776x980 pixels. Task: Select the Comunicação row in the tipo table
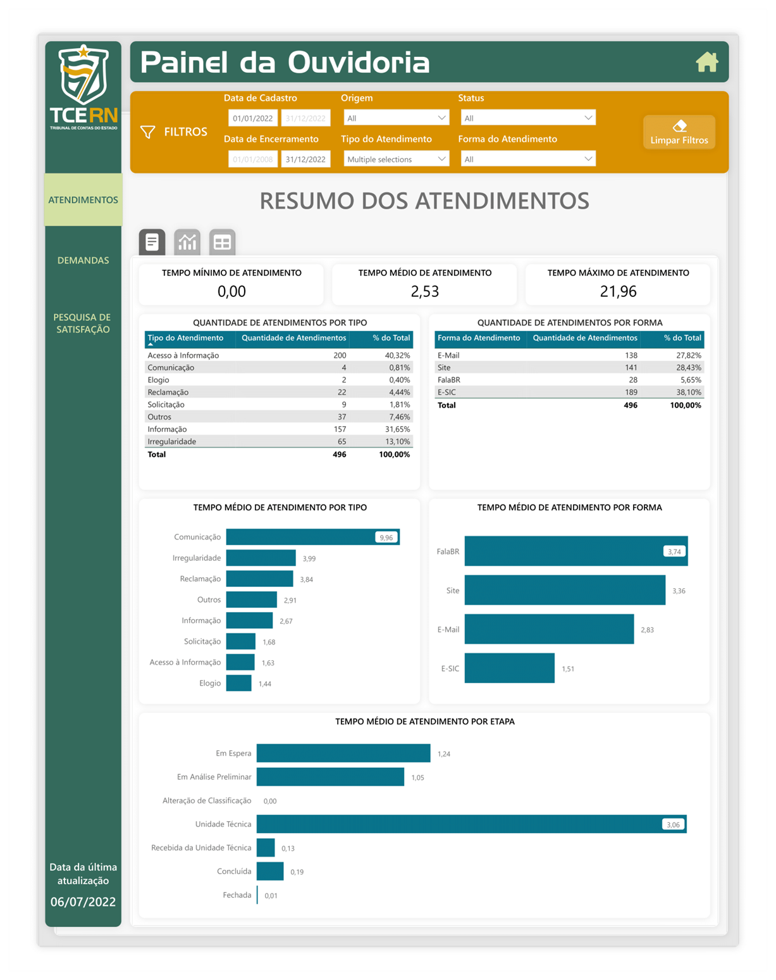[x=279, y=367]
